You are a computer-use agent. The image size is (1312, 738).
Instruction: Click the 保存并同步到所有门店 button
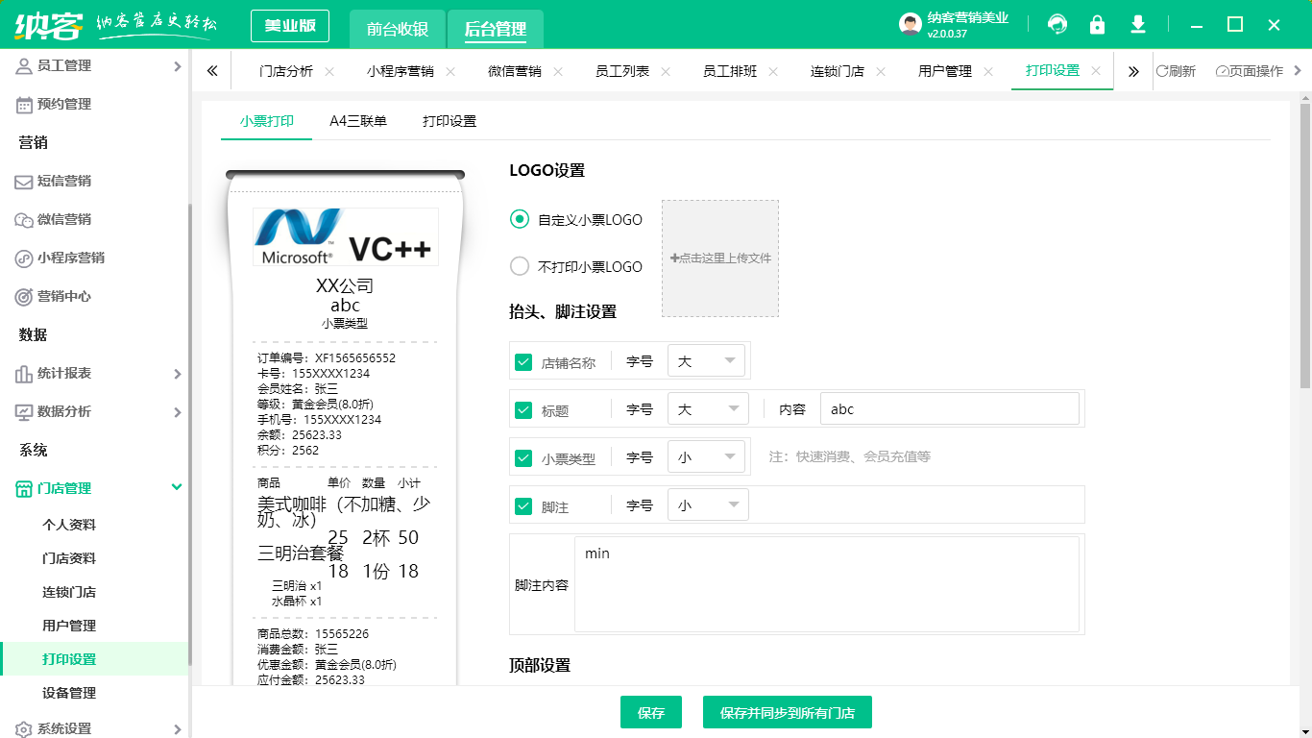click(787, 712)
